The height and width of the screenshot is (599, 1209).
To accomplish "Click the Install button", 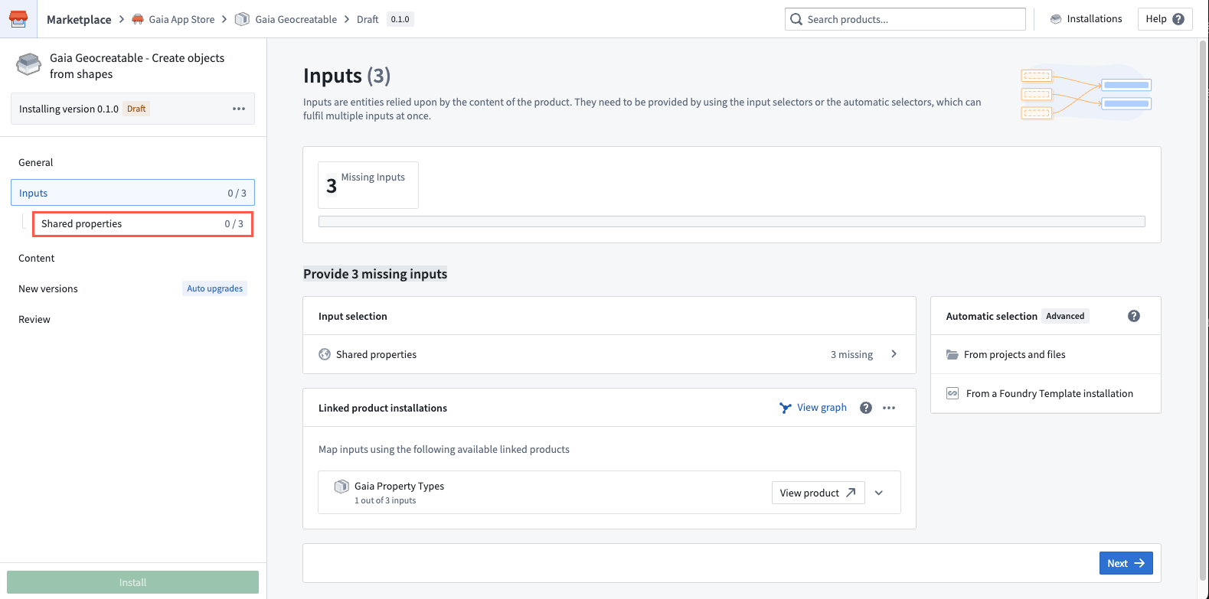I will 133,582.
